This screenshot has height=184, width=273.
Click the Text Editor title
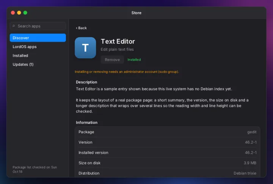tap(118, 41)
